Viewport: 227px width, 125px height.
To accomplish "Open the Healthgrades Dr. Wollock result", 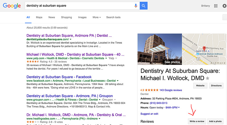I will tap(76, 115).
